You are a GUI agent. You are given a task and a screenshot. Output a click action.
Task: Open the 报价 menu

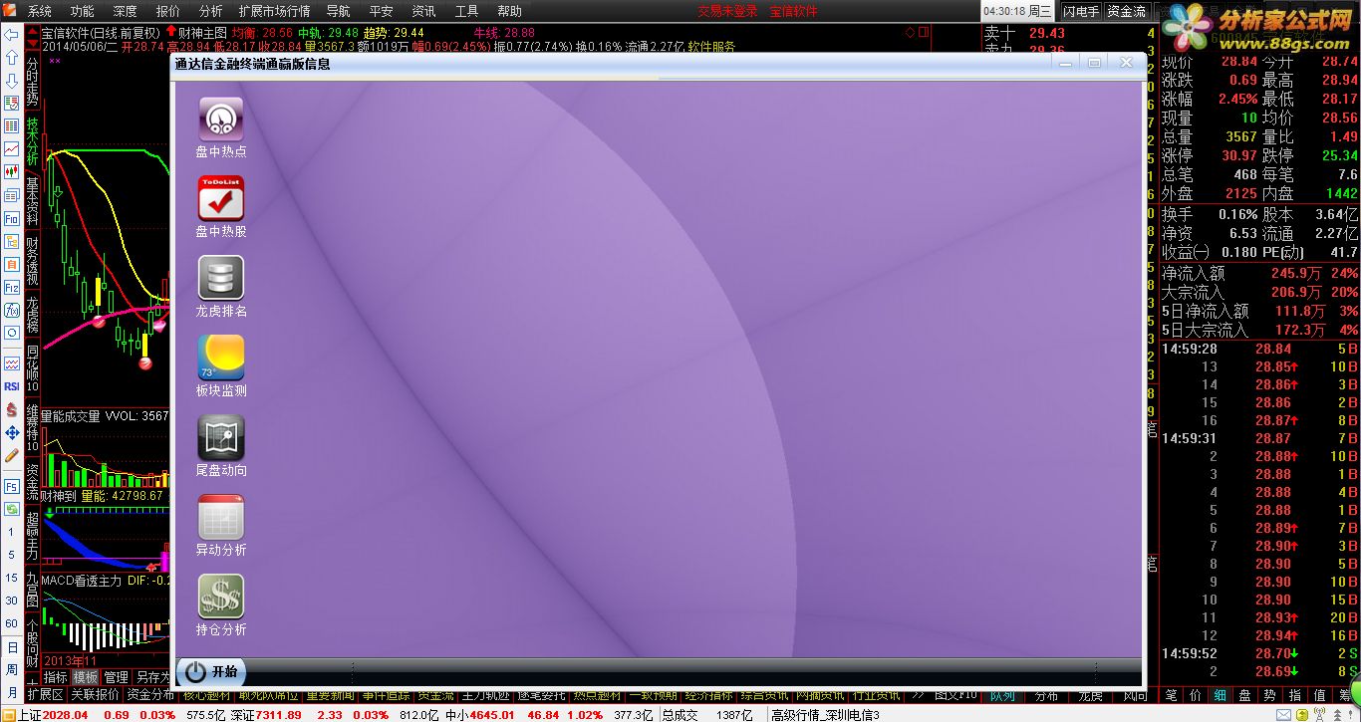(168, 11)
